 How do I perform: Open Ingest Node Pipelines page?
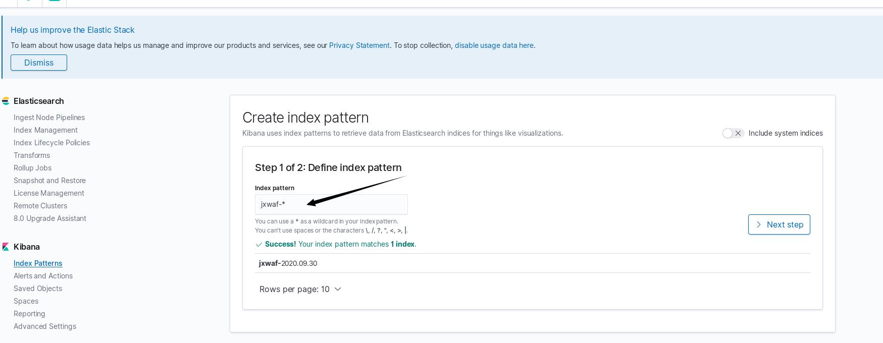[49, 118]
